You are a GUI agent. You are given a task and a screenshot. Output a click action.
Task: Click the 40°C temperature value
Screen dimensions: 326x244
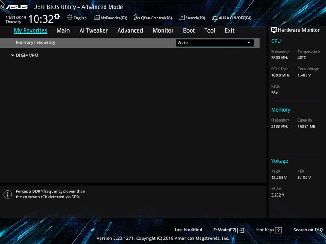[x=302, y=58]
